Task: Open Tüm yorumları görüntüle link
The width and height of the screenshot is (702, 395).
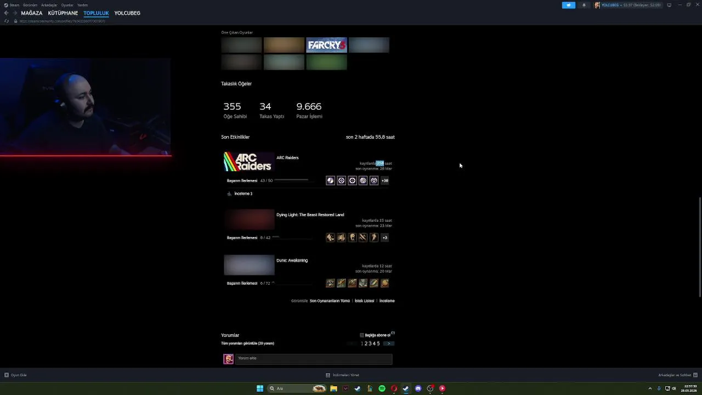Action: coord(247,343)
